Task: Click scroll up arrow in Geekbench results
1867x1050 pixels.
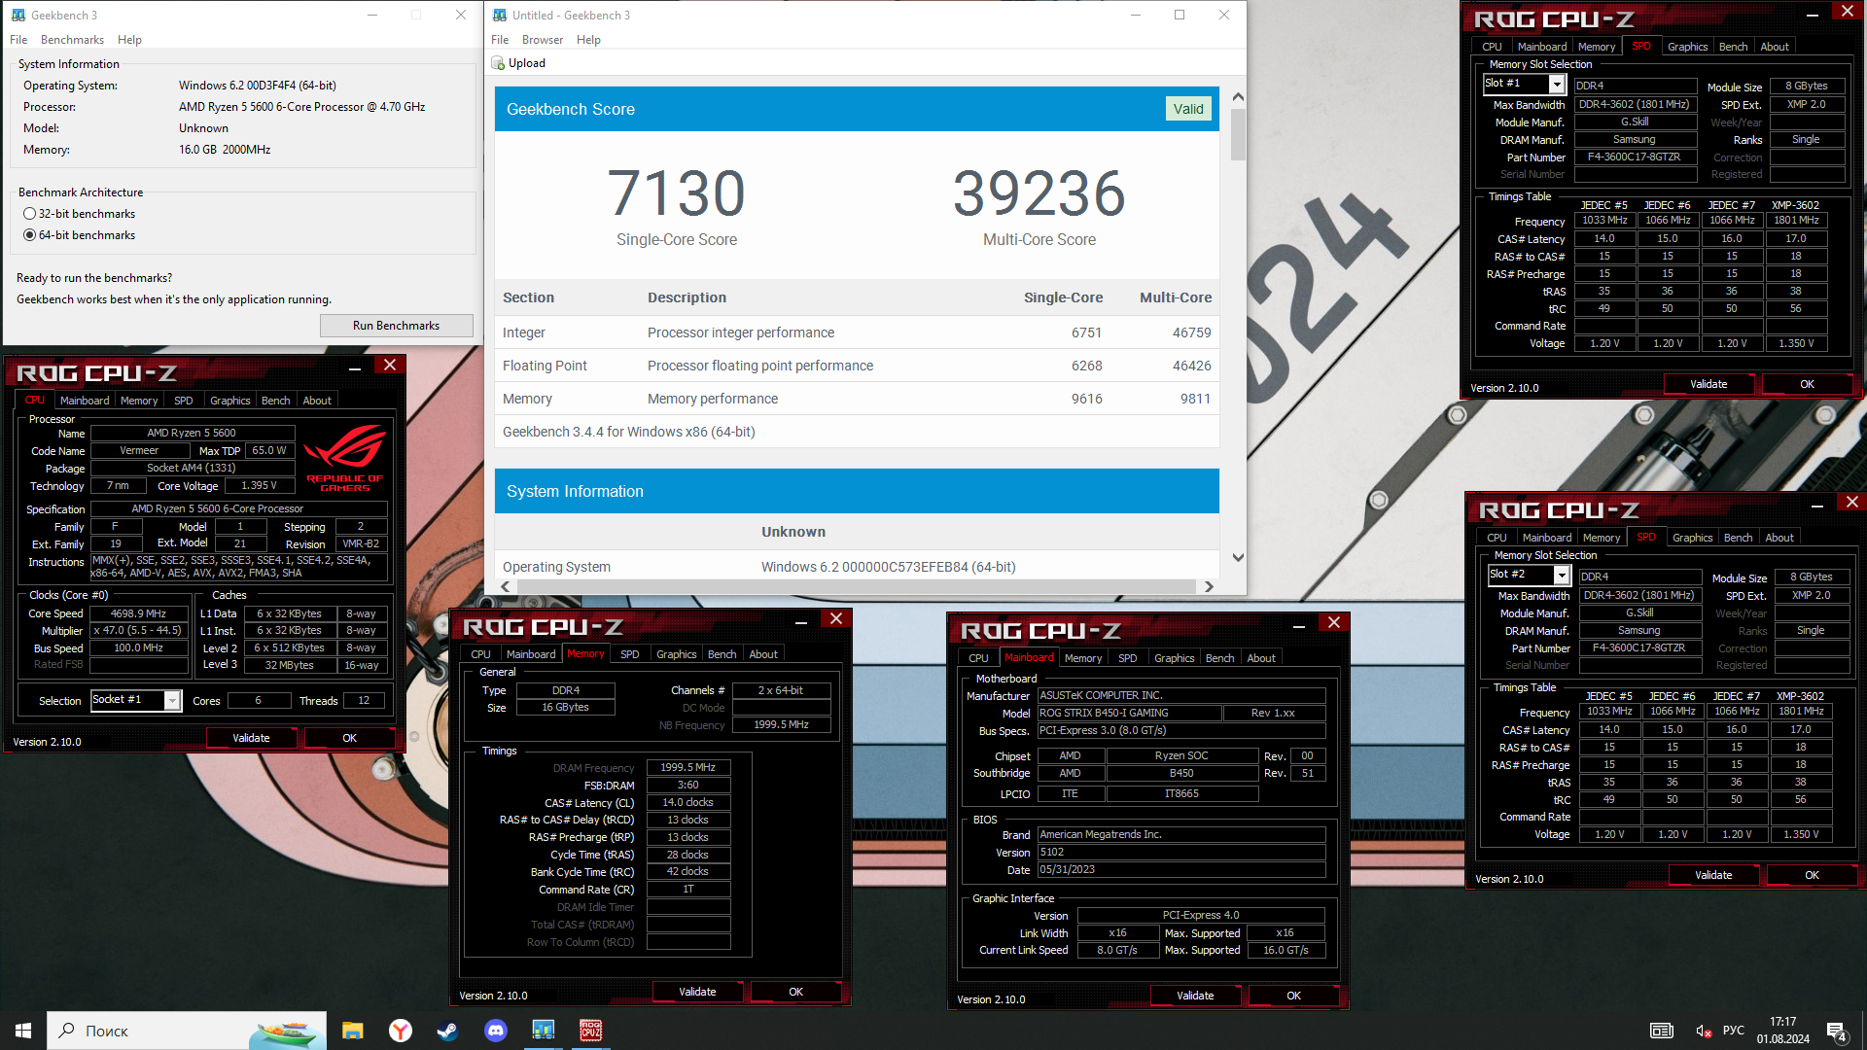Action: (x=1238, y=97)
